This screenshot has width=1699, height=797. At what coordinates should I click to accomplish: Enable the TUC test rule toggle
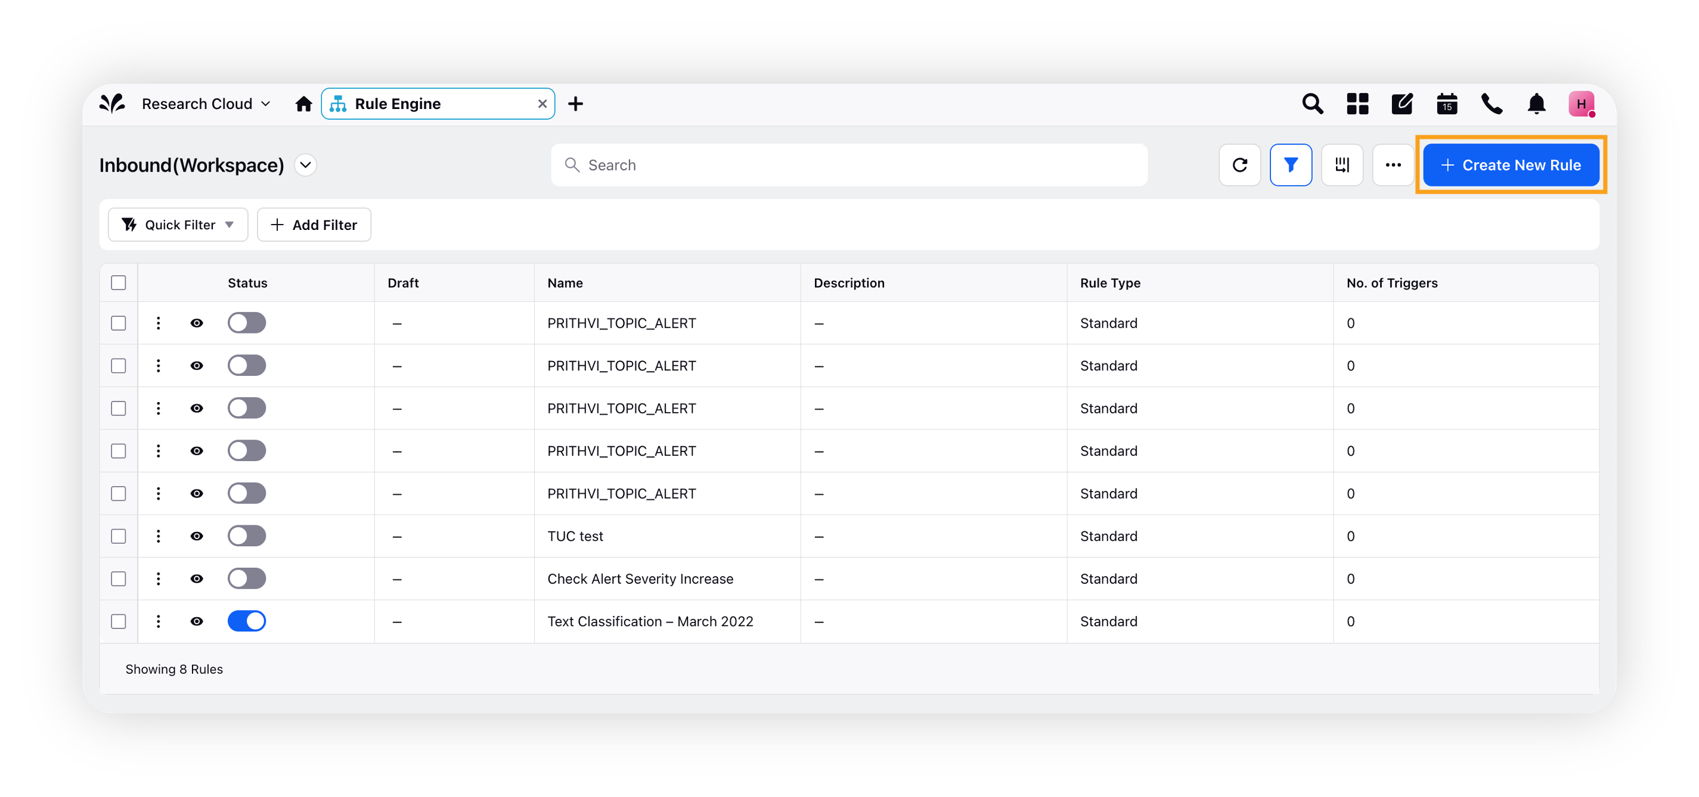247,536
